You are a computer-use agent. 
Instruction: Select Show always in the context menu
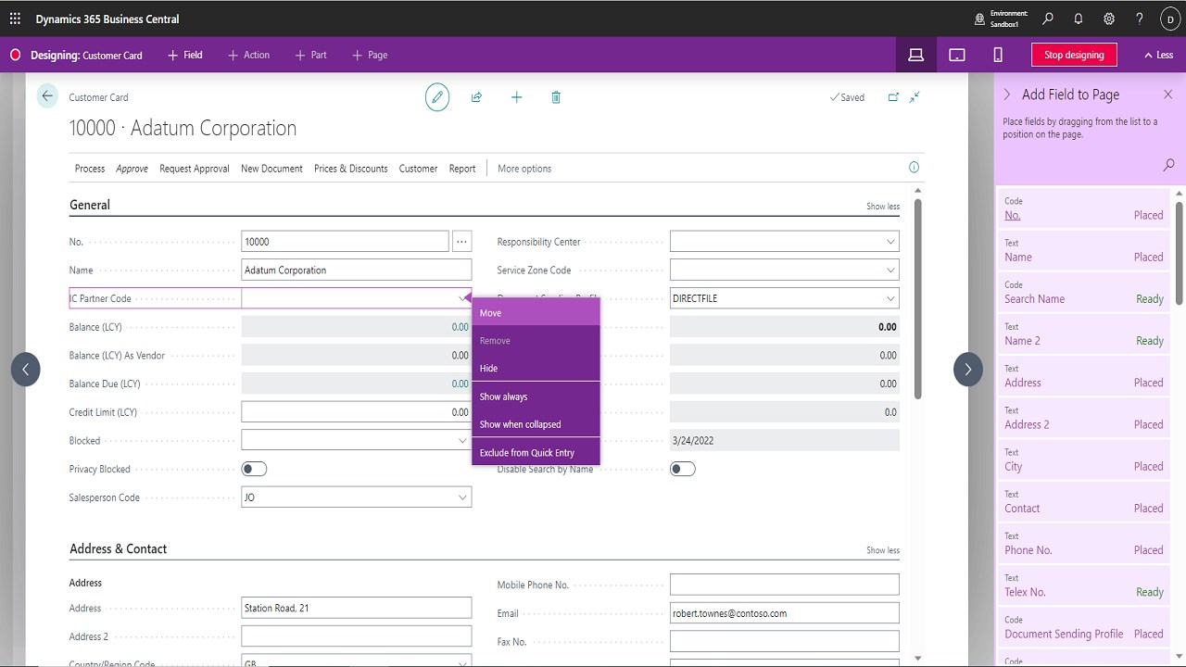pos(536,396)
